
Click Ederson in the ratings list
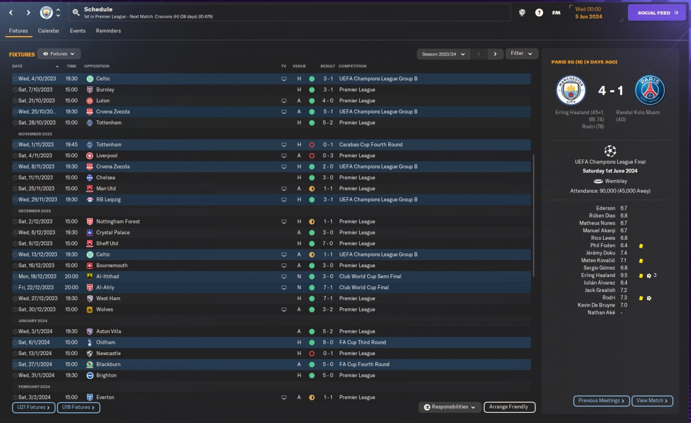click(606, 208)
